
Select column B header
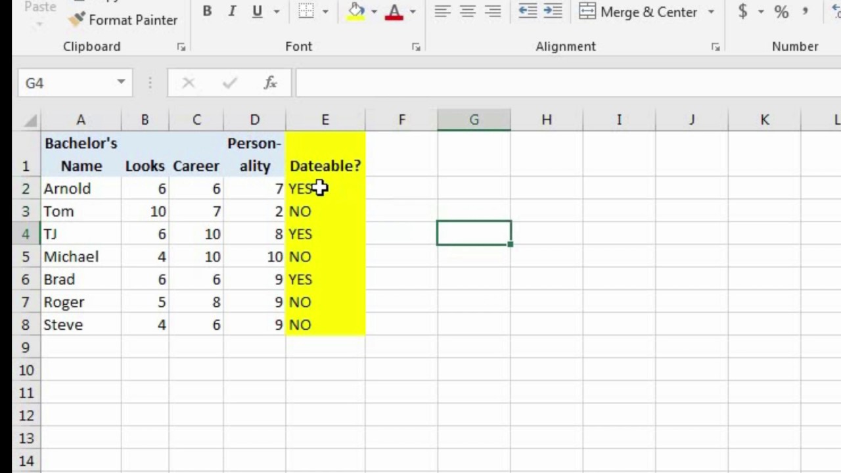click(145, 120)
